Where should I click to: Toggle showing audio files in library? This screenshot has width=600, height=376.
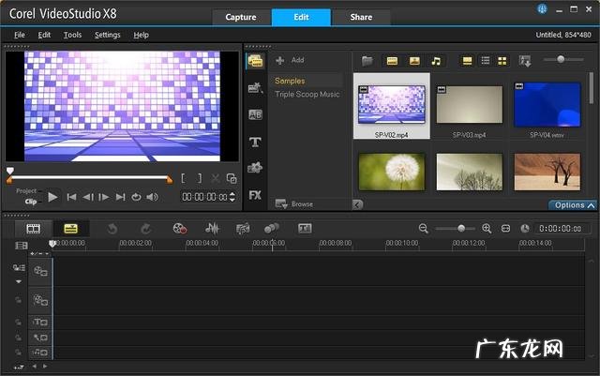[x=435, y=61]
